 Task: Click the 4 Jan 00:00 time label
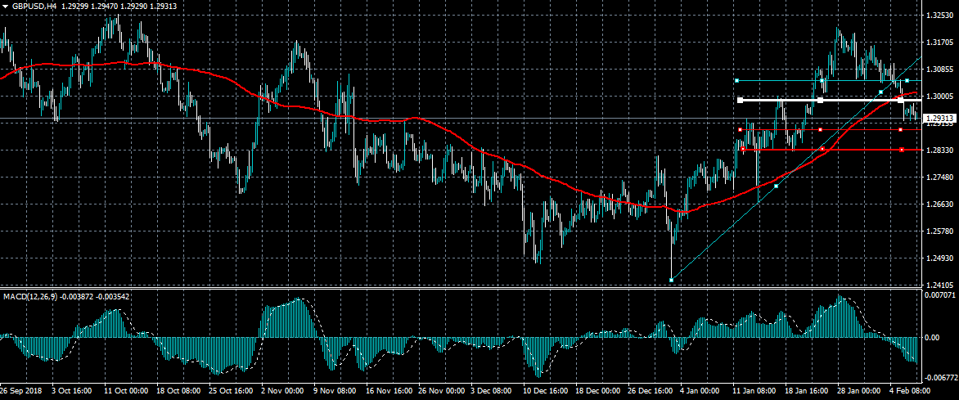click(699, 390)
